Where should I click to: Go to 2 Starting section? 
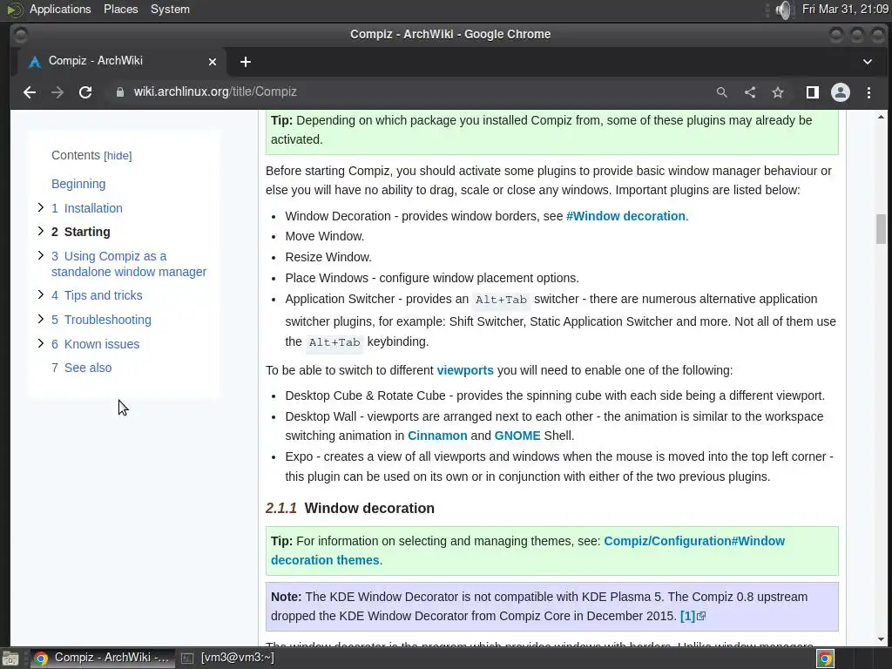81,232
